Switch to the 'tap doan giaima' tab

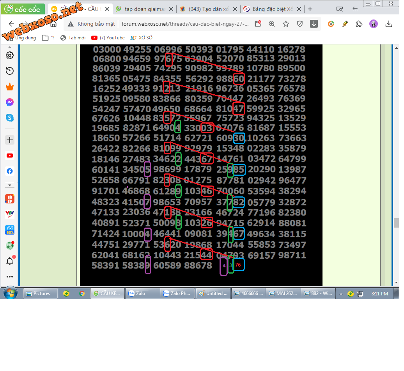click(144, 9)
